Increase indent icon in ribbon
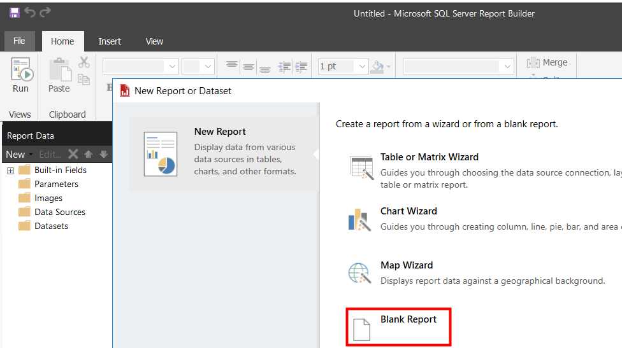 click(301, 67)
